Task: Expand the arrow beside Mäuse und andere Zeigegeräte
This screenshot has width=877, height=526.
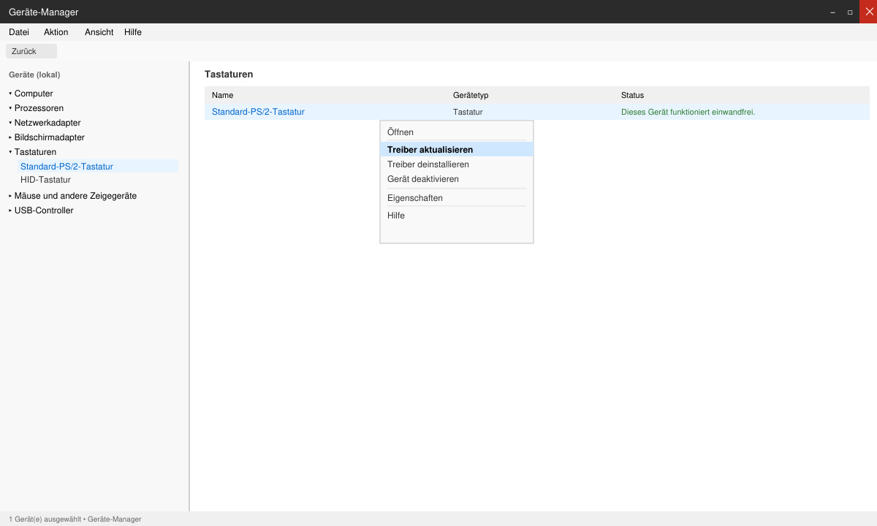Action: coord(10,196)
